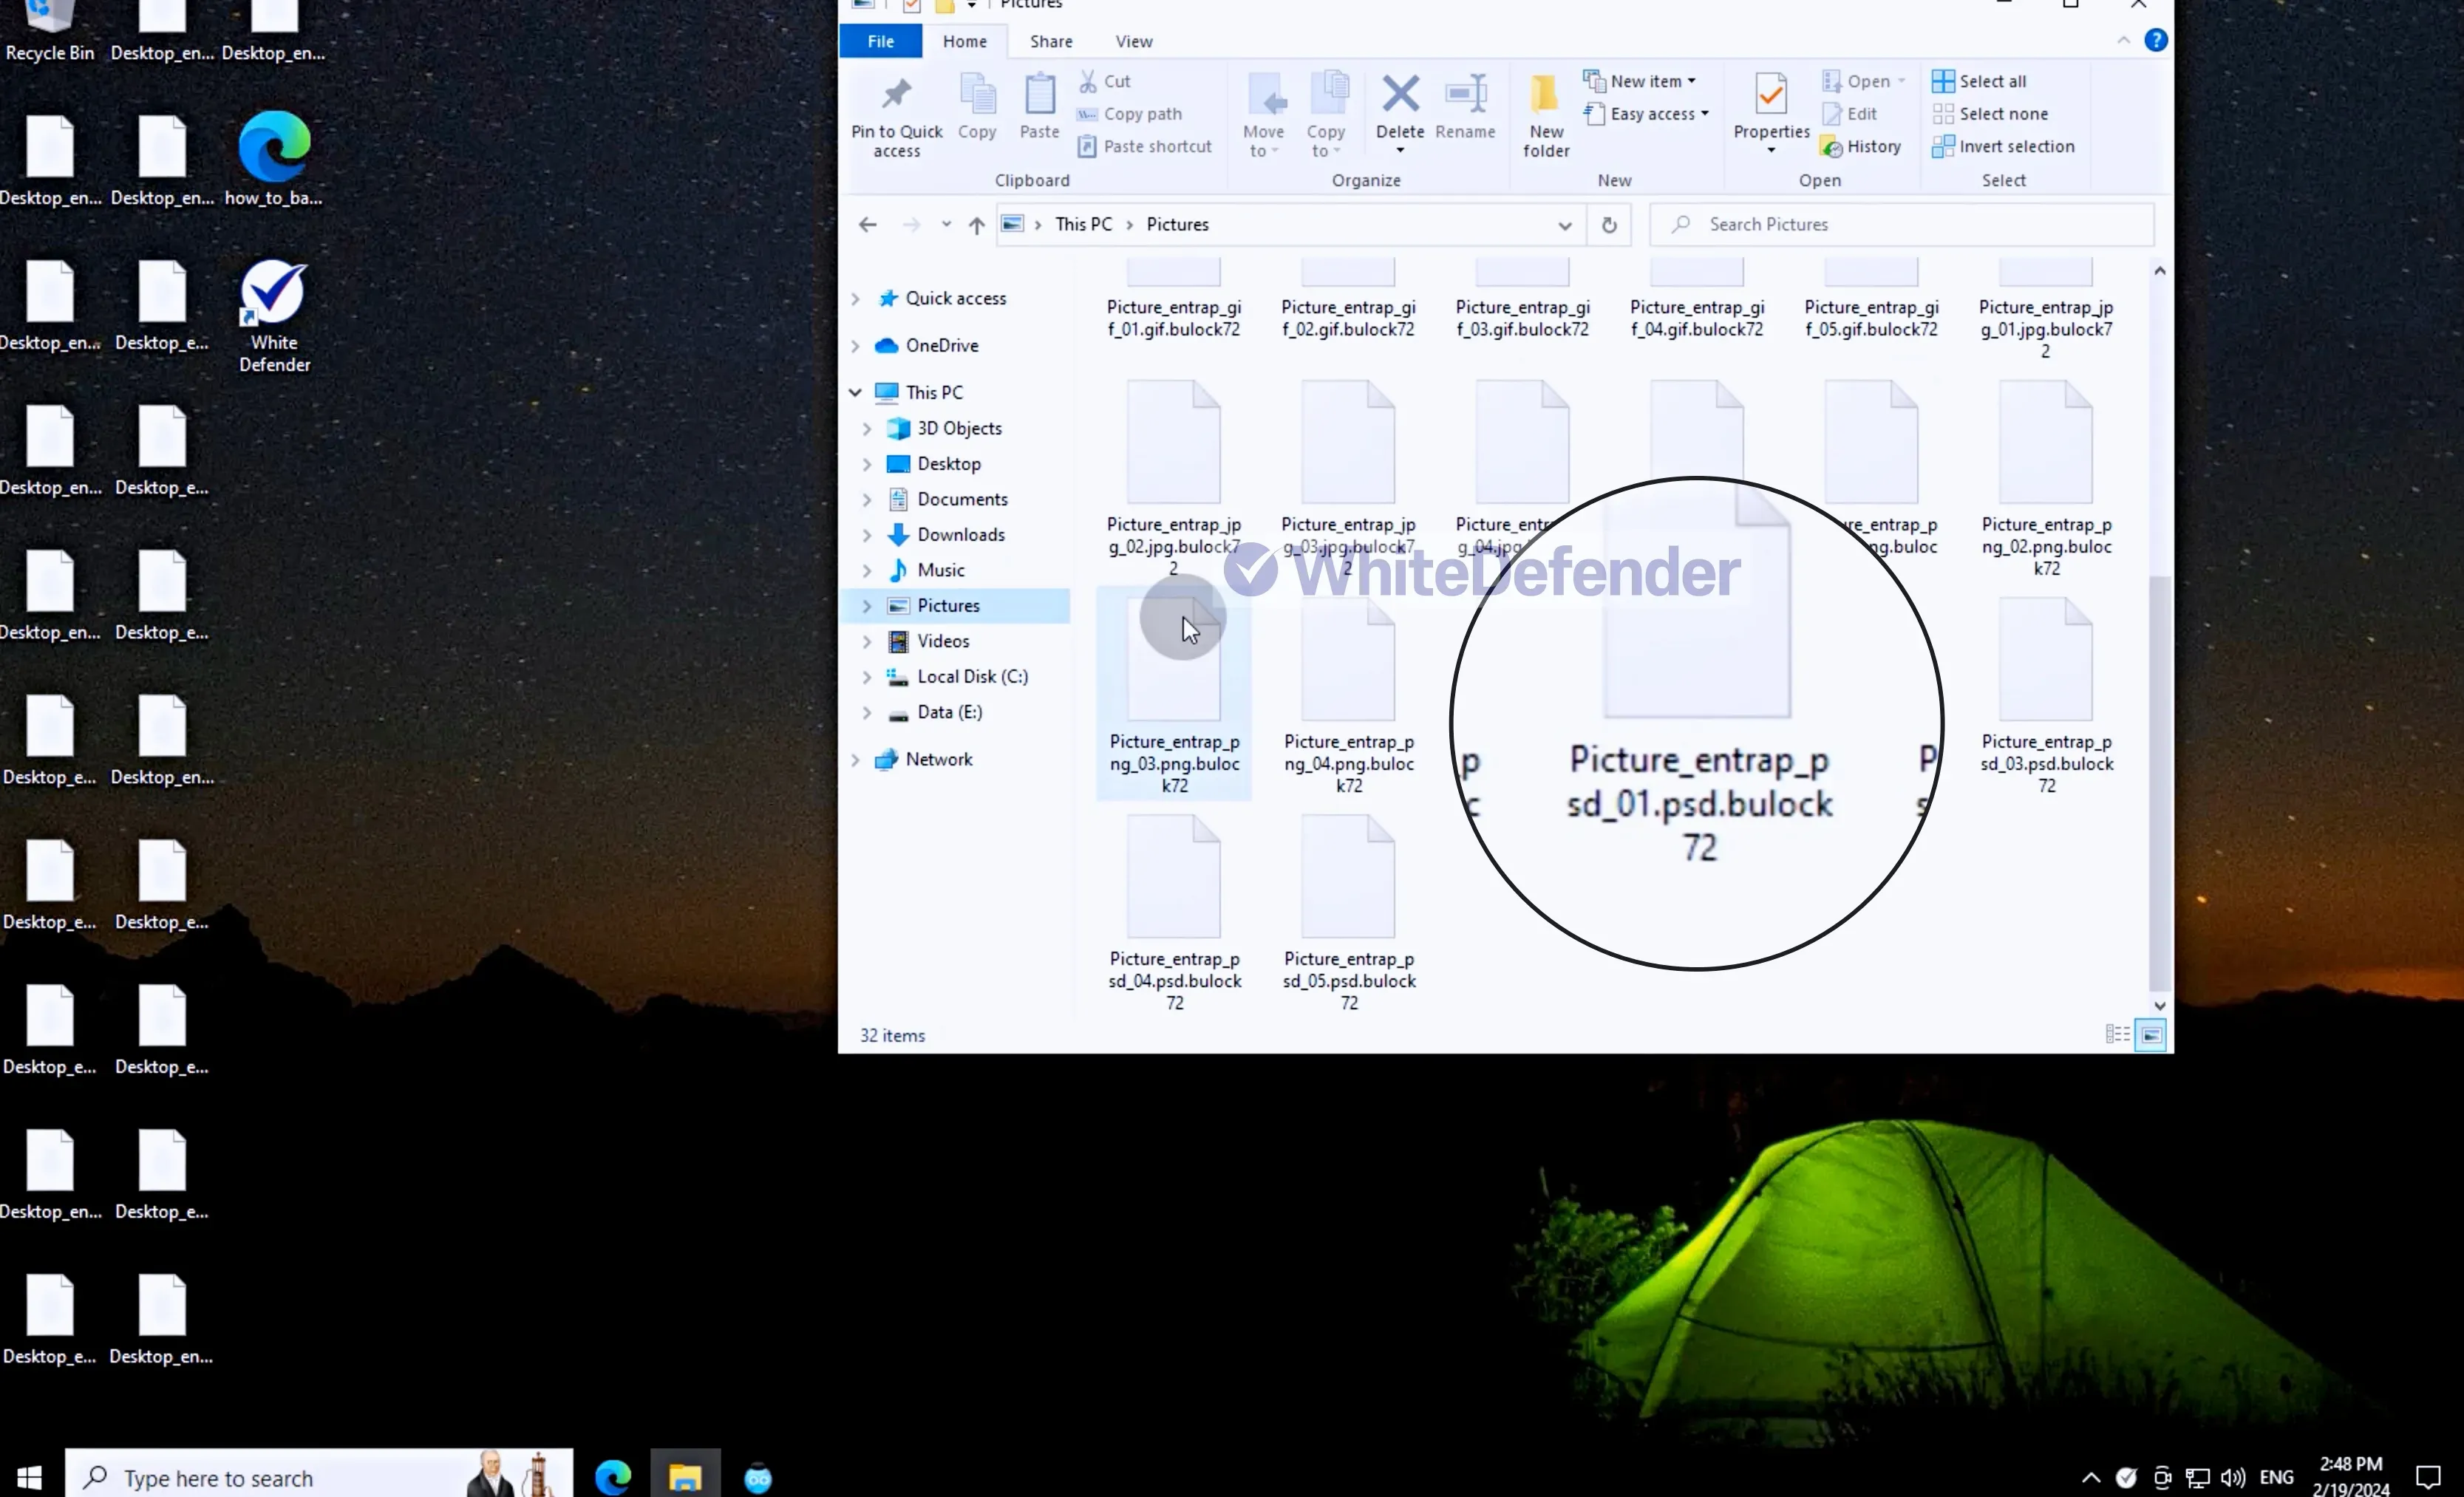2464x1497 pixels.
Task: Click the Delete icon in ribbon
Action: pyautogui.click(x=1400, y=94)
